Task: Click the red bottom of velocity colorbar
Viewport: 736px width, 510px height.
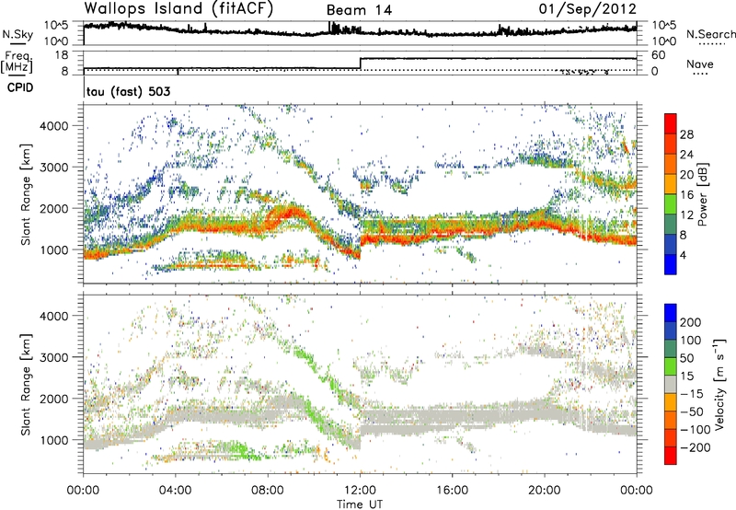Action: [671, 456]
